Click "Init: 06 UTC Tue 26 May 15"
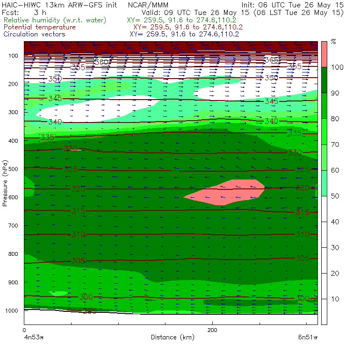Viewport: 346px width, 346px height. 292,5
